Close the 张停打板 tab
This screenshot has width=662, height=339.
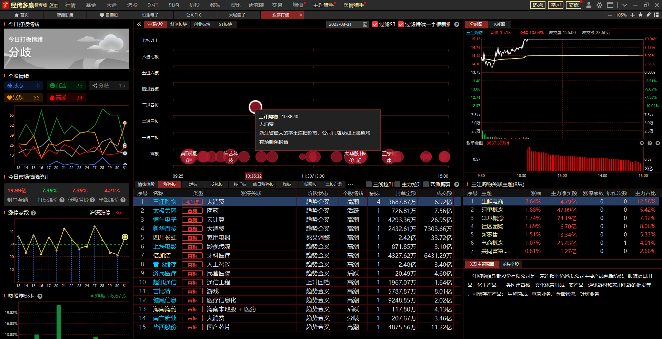(x=301, y=15)
